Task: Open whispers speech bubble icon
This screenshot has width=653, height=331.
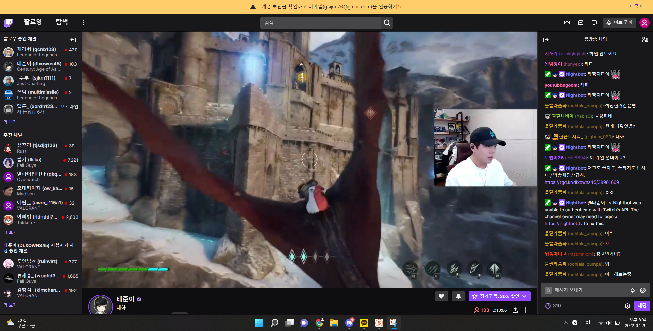Action: click(594, 23)
